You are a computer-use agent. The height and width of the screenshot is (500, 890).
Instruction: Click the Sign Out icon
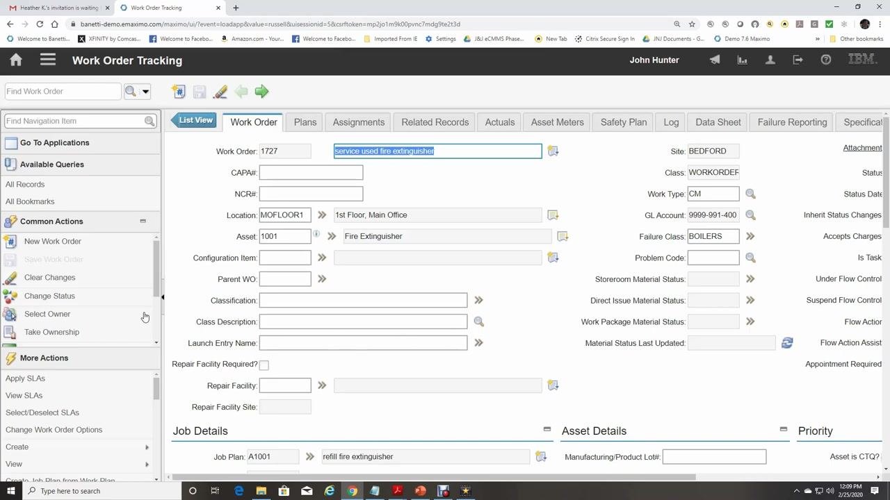798,60
